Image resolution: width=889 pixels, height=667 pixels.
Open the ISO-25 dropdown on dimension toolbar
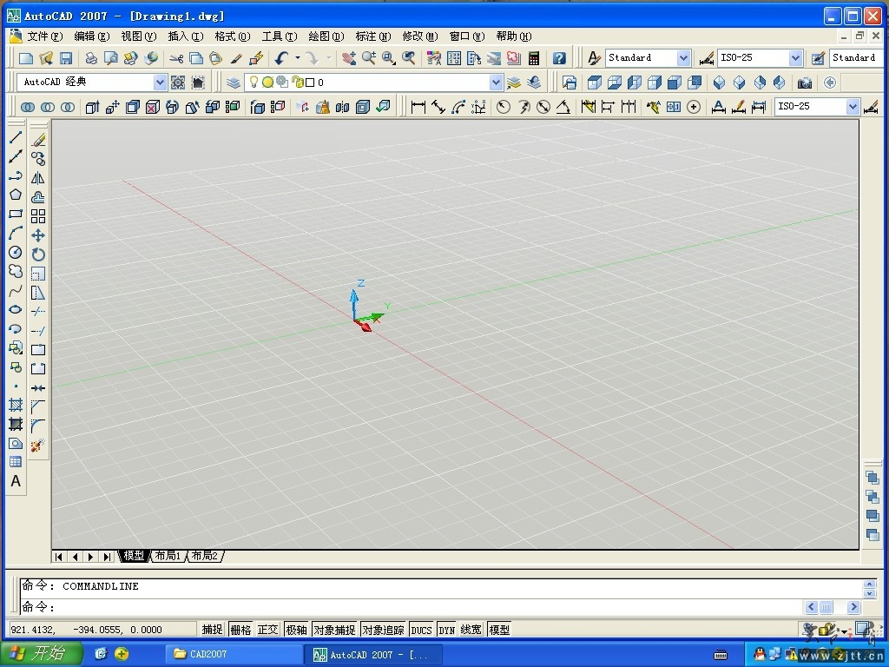click(853, 107)
